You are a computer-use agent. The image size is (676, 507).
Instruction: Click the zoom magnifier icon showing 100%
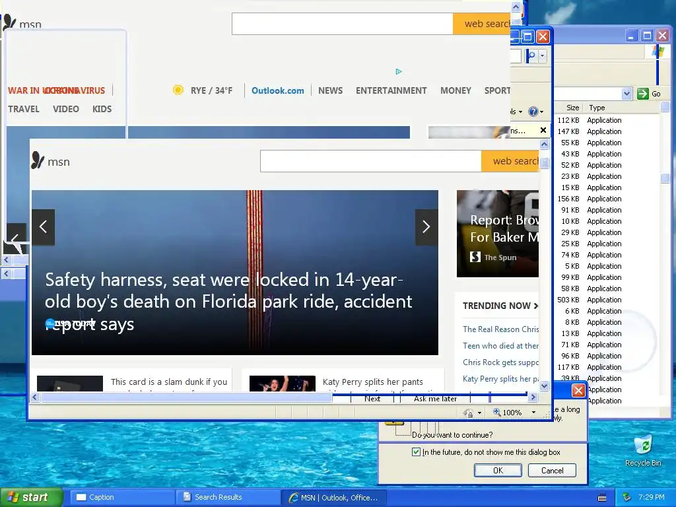click(496, 412)
